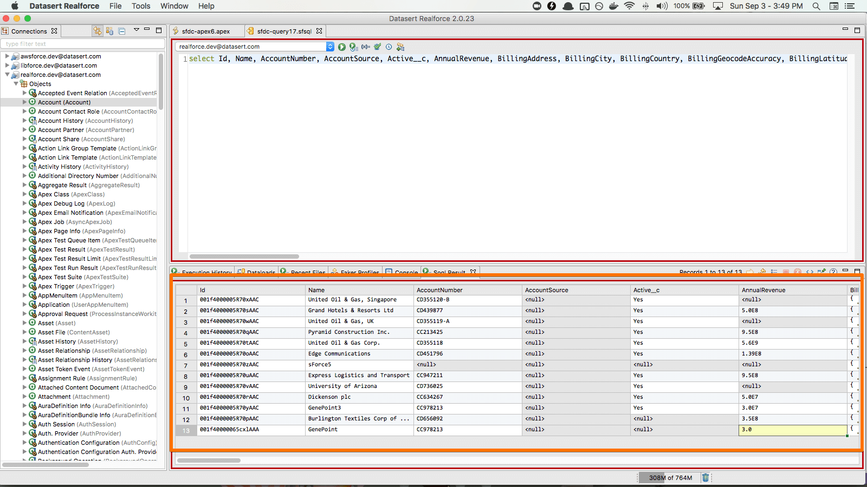Toggle Link with Editor in Connections panel
The image size is (867, 487).
(97, 31)
